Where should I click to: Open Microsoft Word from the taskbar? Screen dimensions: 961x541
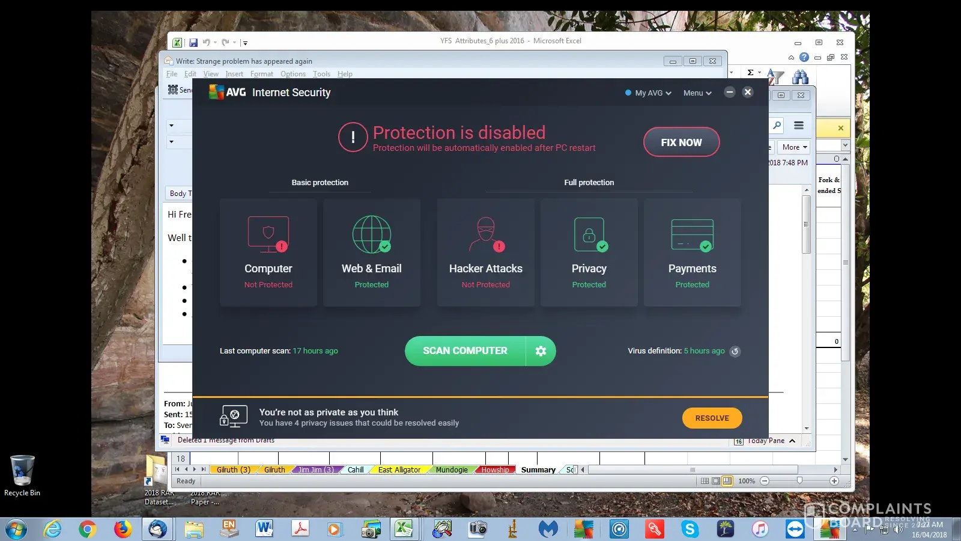coord(264,529)
